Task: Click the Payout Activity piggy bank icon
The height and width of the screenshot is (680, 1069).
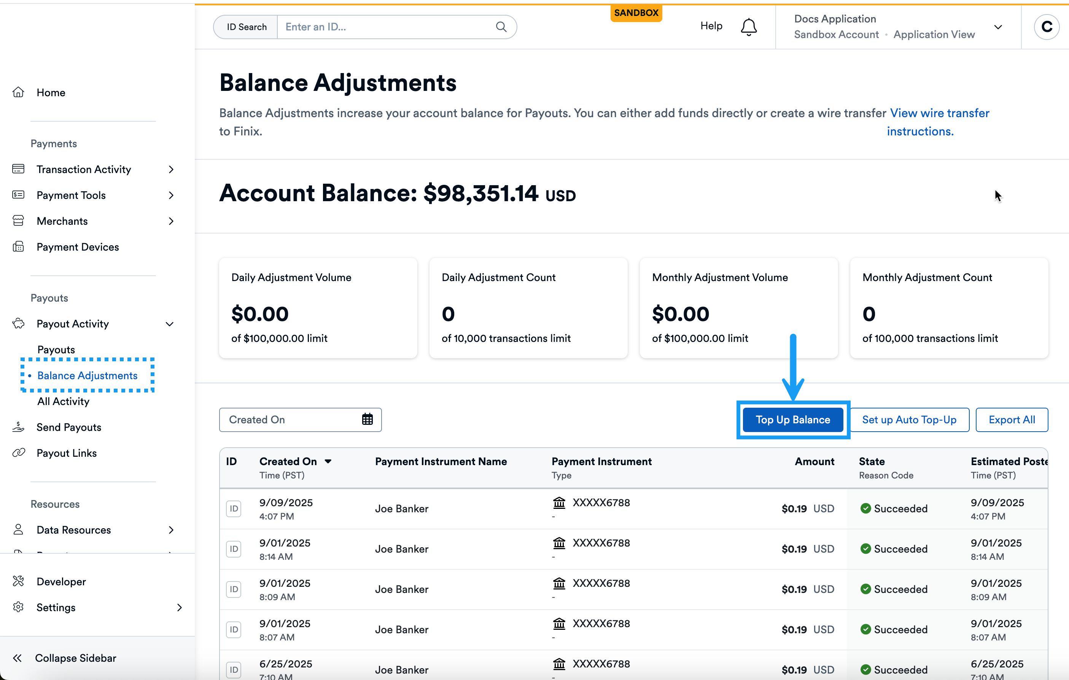Action: tap(18, 324)
